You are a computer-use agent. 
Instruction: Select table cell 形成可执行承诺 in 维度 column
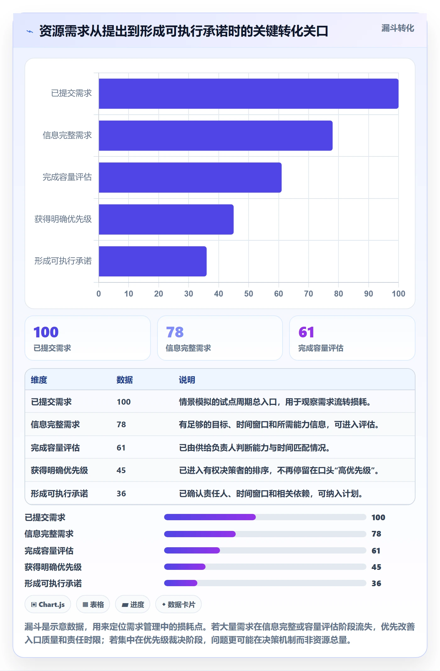[x=59, y=494]
